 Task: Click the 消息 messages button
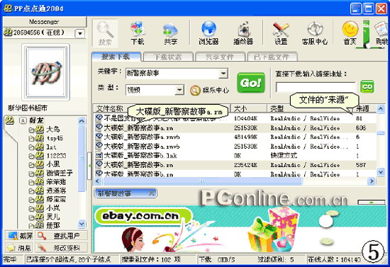coord(19,248)
